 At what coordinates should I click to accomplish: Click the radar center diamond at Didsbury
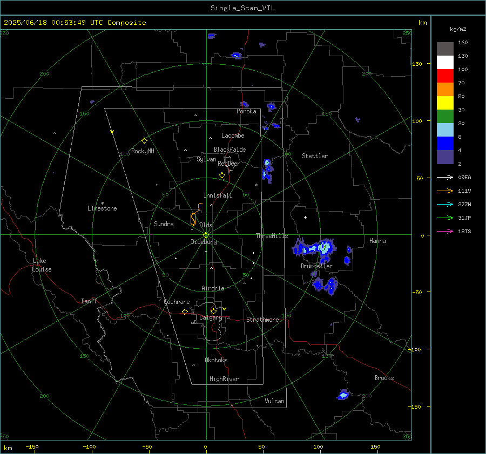click(206, 235)
